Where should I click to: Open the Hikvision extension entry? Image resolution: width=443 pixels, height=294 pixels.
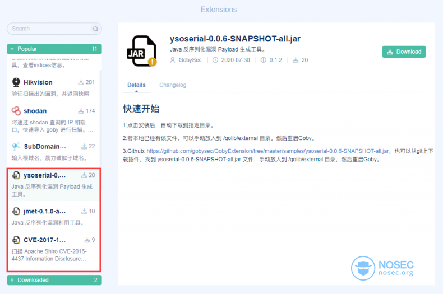coord(53,88)
